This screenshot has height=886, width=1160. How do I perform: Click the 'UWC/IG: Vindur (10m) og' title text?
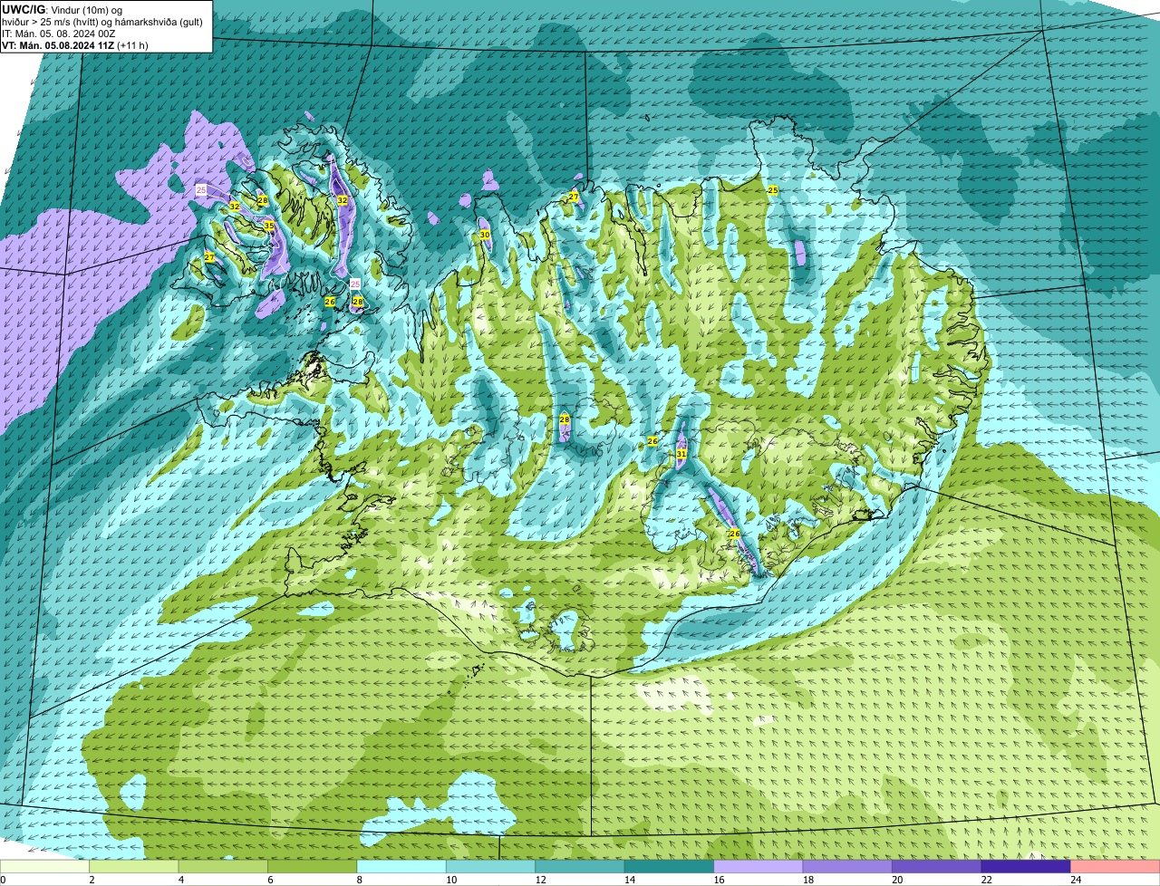(x=62, y=9)
